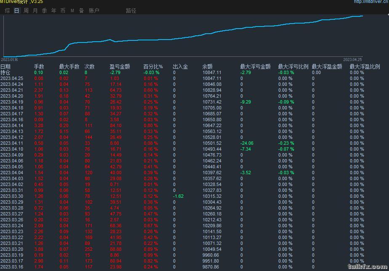Click the 88.88 profit amount
Viewport: 389px width, 271px height.
(x=116, y=250)
